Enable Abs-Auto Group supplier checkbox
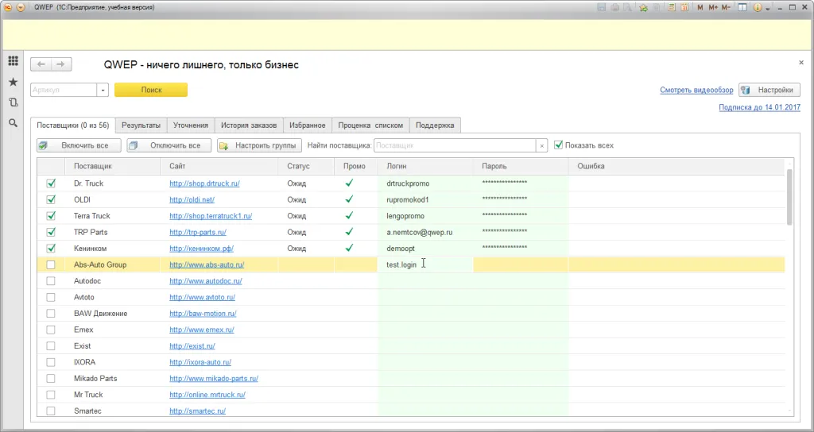The width and height of the screenshot is (814, 432). click(x=51, y=264)
